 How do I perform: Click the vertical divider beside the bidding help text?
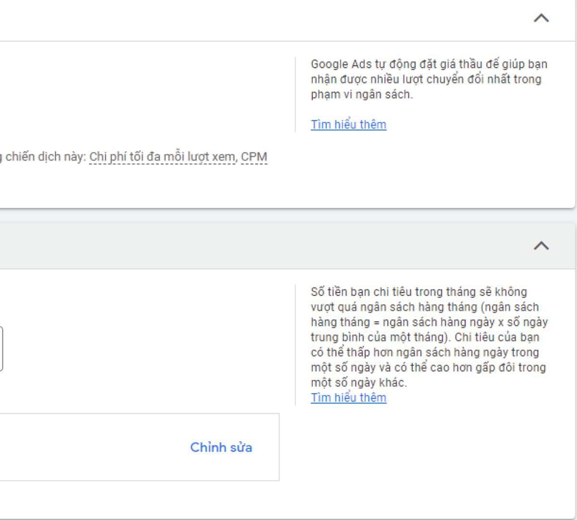[x=295, y=94]
